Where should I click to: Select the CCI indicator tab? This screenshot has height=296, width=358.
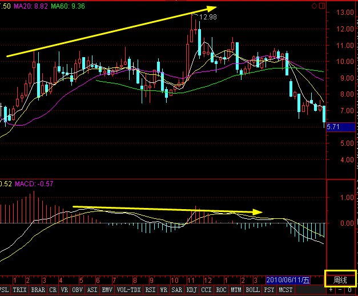click(206, 290)
